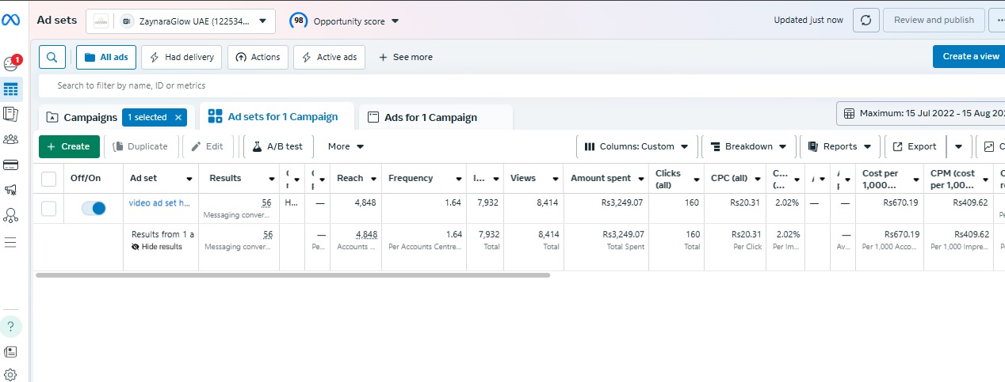Viewport: 1005px width, 382px height.
Task: Open the Advertising megaphone sidebar icon
Action: (11, 190)
